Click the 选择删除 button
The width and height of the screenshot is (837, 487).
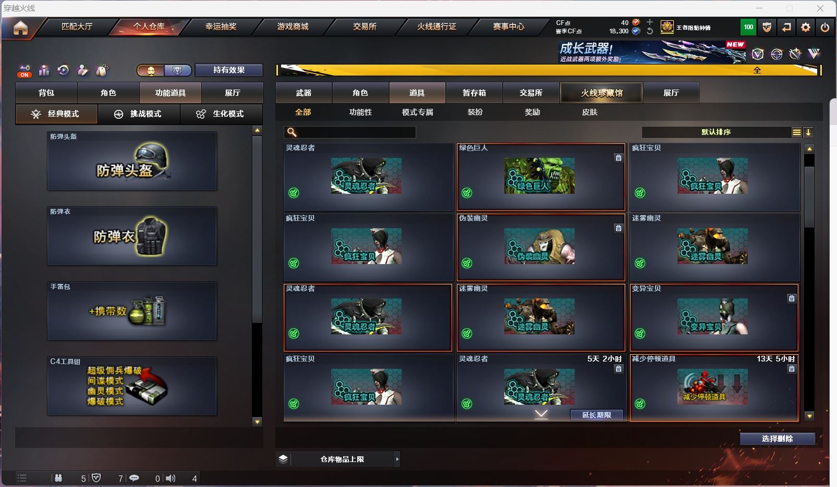pos(777,439)
